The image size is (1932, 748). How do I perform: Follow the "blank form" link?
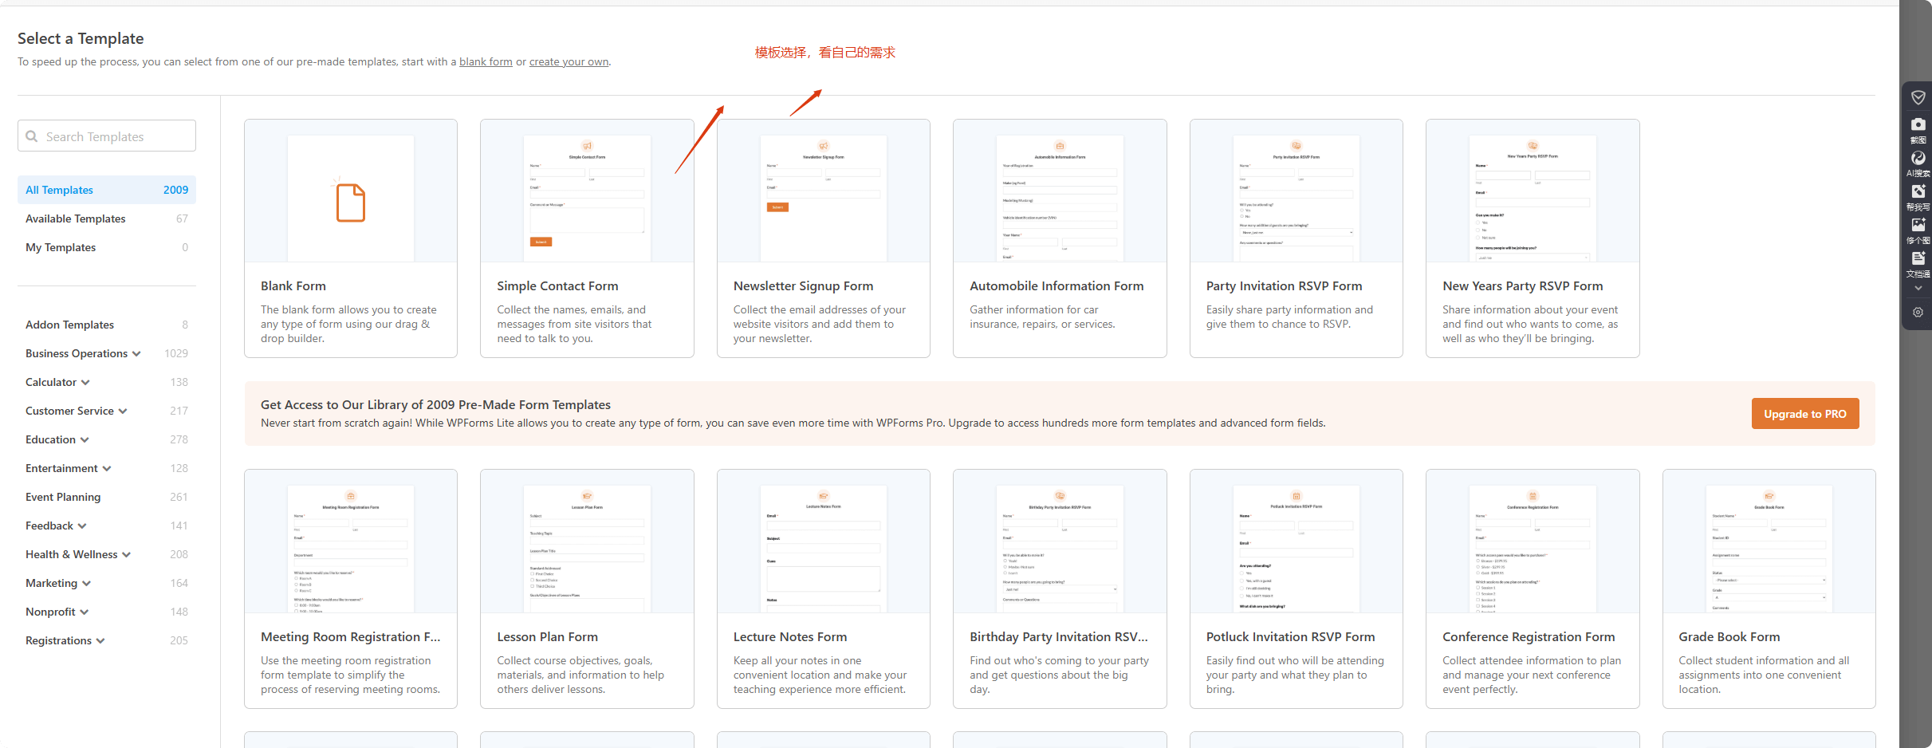pyautogui.click(x=486, y=62)
